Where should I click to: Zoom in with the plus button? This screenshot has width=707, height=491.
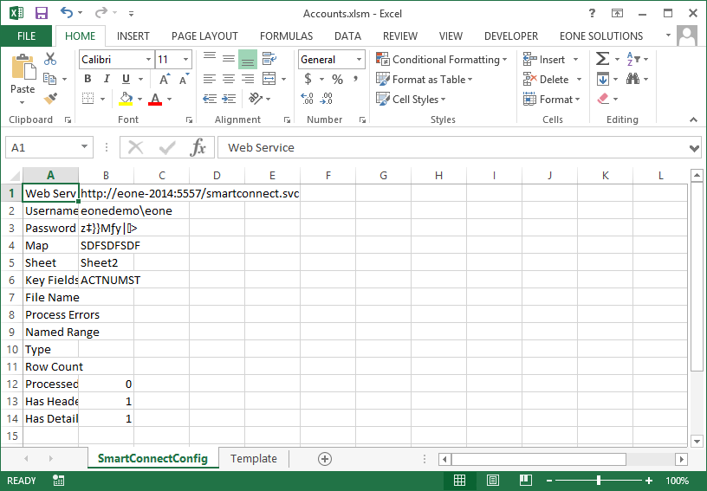click(649, 481)
